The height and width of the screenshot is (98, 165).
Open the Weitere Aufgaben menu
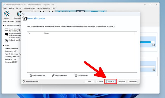43,8
